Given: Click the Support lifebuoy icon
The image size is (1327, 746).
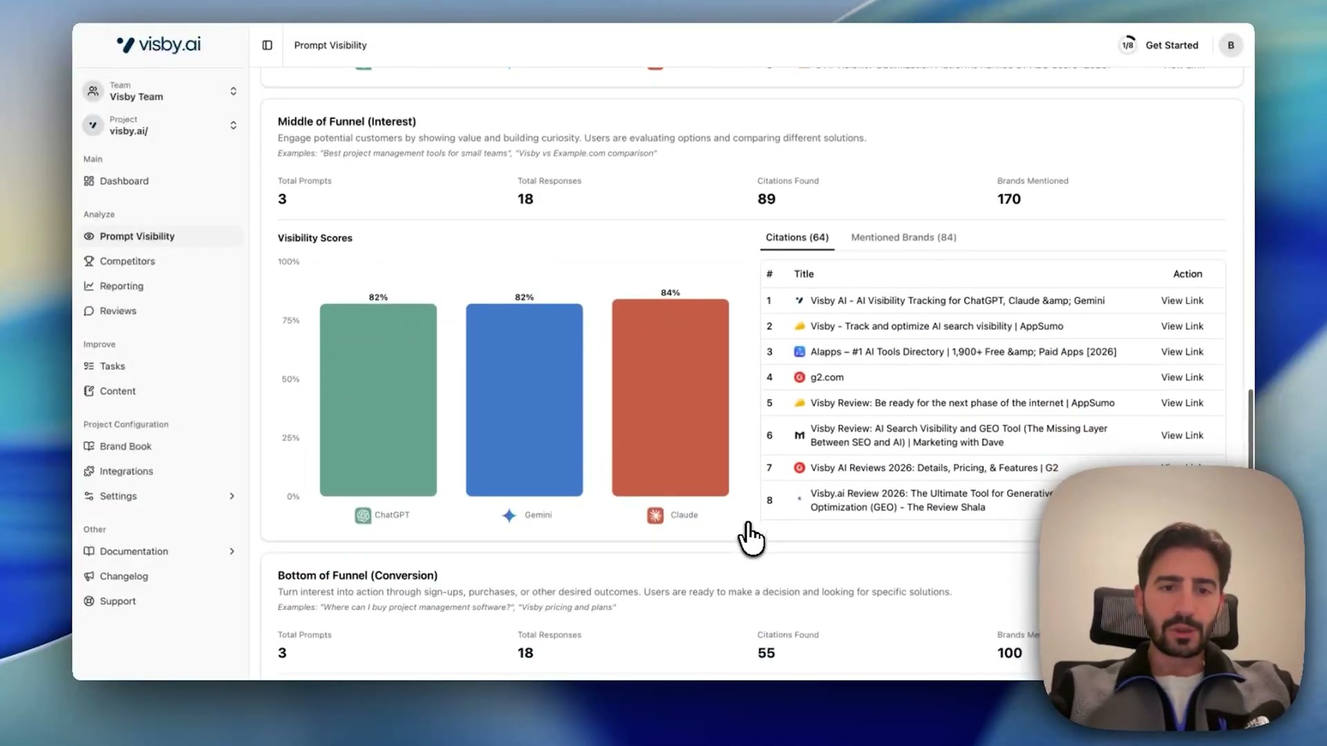Looking at the screenshot, I should click(88, 601).
